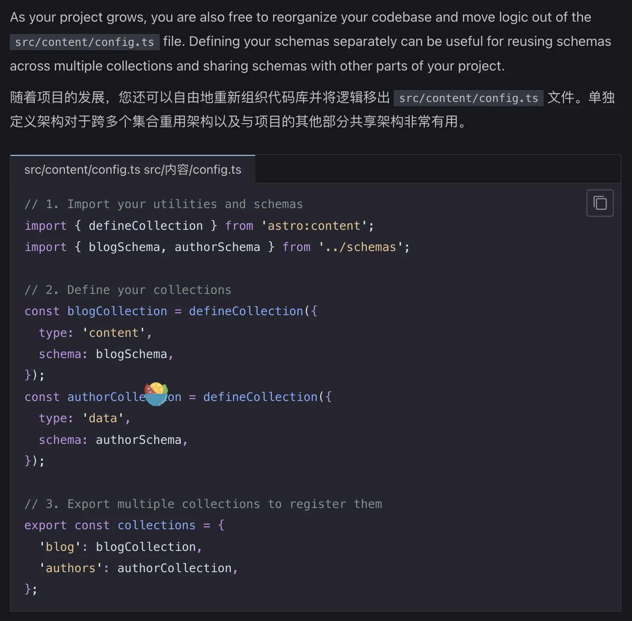The height and width of the screenshot is (621, 632).
Task: Click the schema: authorSchema line
Action: tap(113, 440)
